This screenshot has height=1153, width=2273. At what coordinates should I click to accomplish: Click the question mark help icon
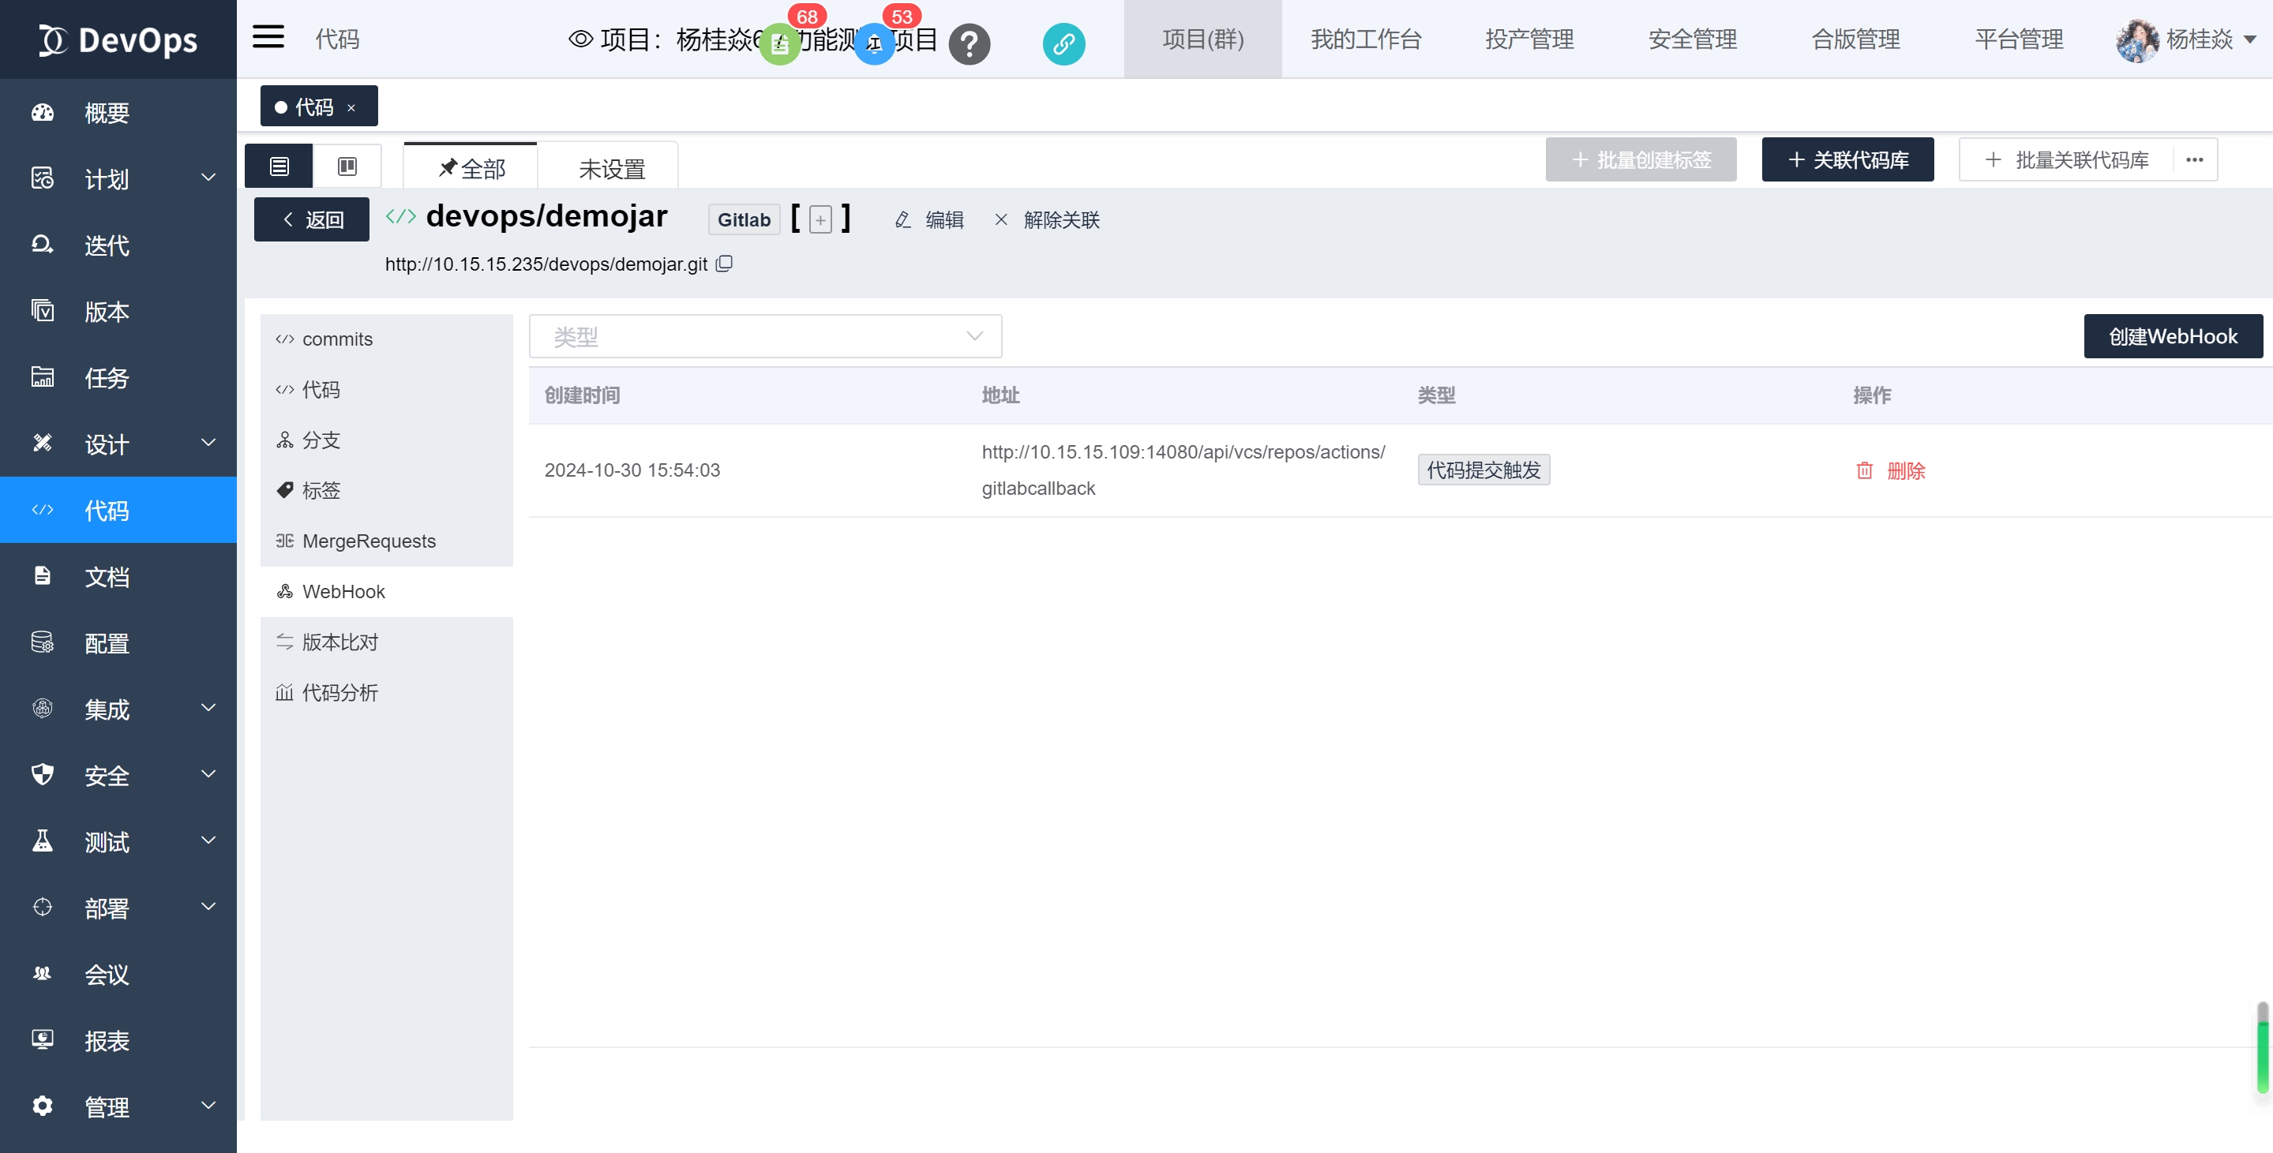[969, 43]
